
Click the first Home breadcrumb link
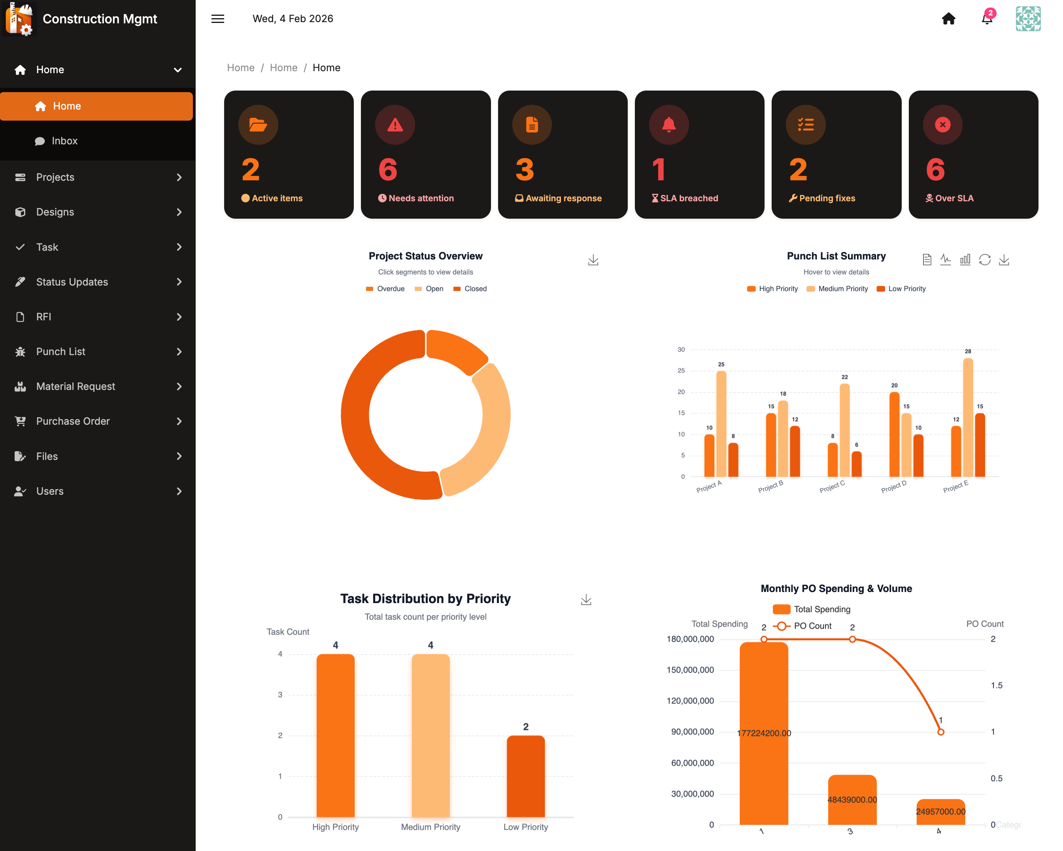[241, 68]
